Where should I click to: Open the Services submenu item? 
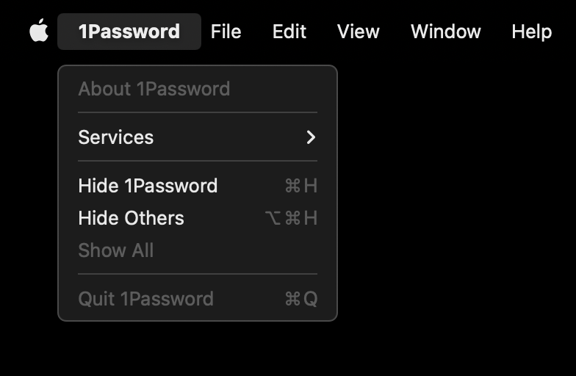coord(116,137)
